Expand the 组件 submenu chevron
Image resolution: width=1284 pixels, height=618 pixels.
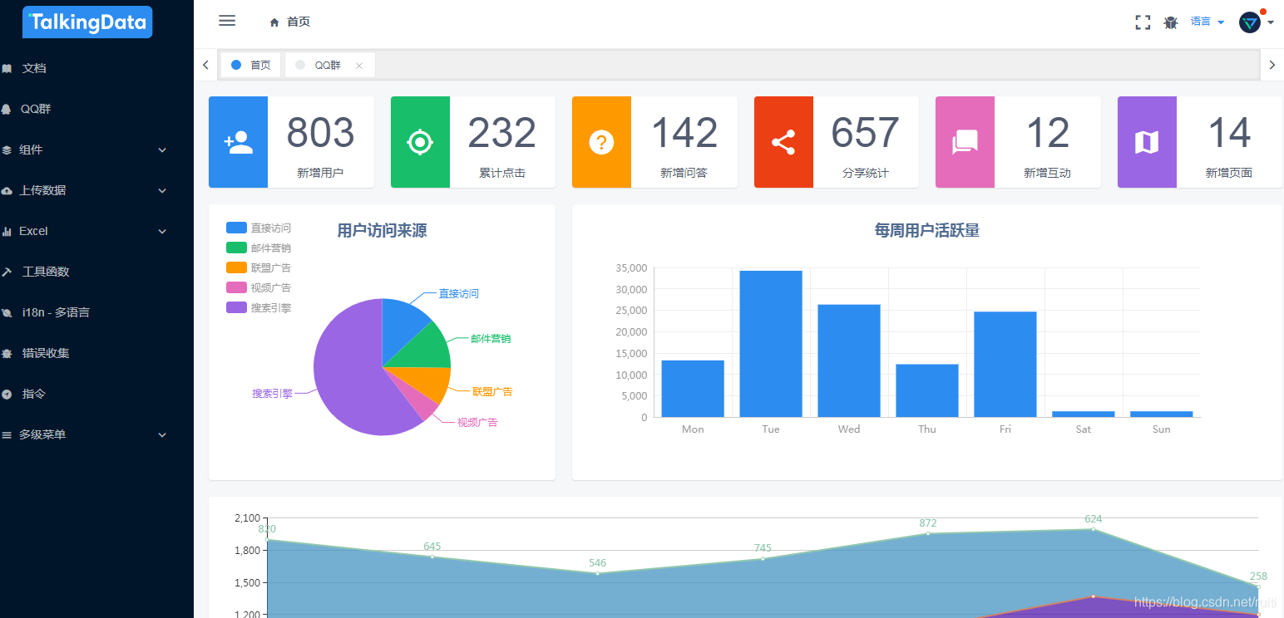point(162,150)
